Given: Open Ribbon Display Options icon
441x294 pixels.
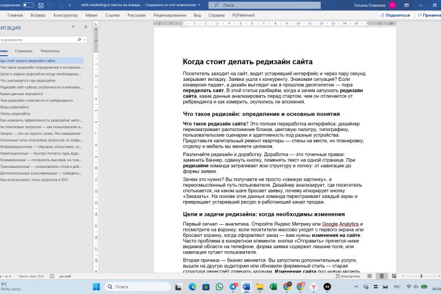Looking at the screenshot, I should [x=407, y=5].
